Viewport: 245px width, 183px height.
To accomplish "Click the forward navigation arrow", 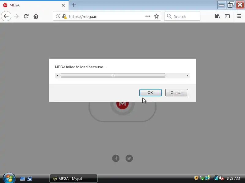I will click(16, 16).
